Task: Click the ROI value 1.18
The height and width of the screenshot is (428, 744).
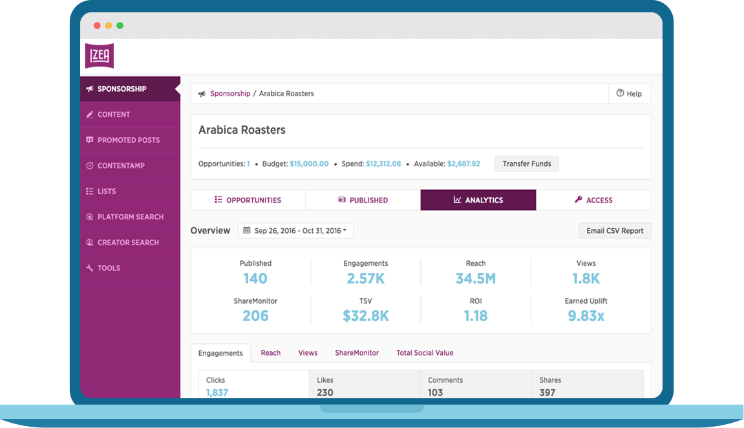Action: click(x=476, y=316)
